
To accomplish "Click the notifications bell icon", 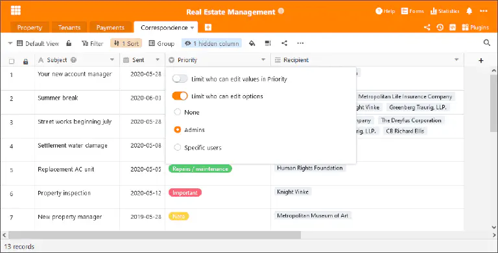I will coord(469,11).
